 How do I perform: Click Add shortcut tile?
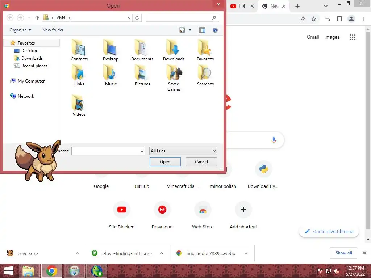pyautogui.click(x=243, y=216)
